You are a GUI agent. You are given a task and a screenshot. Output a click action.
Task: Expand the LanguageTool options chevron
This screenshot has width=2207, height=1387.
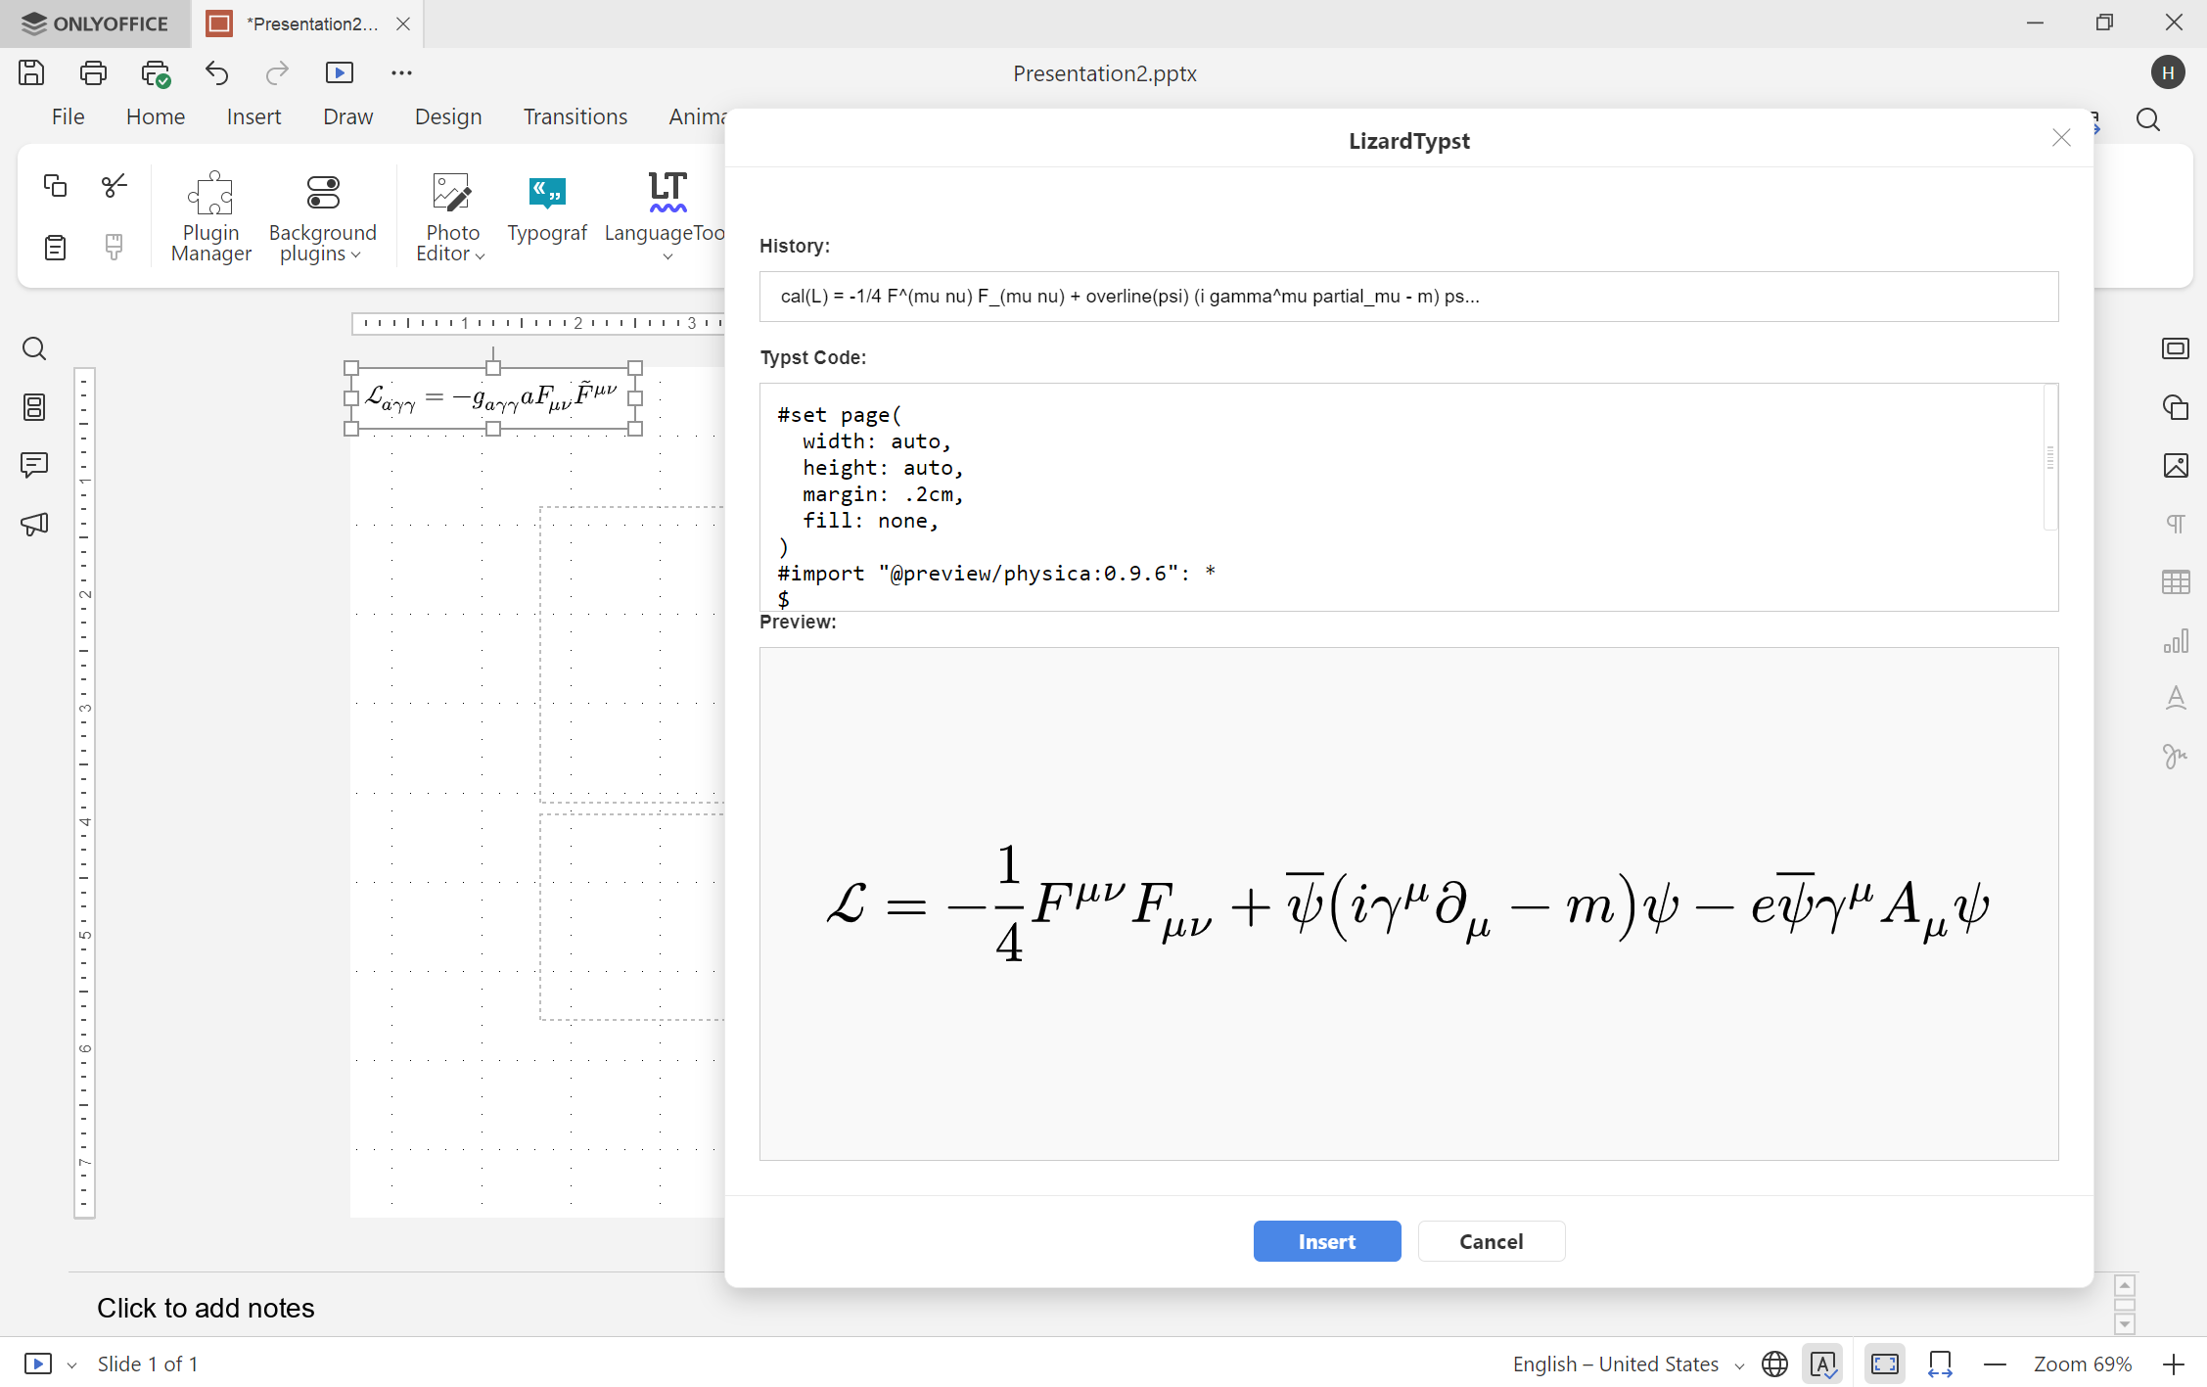click(x=667, y=256)
